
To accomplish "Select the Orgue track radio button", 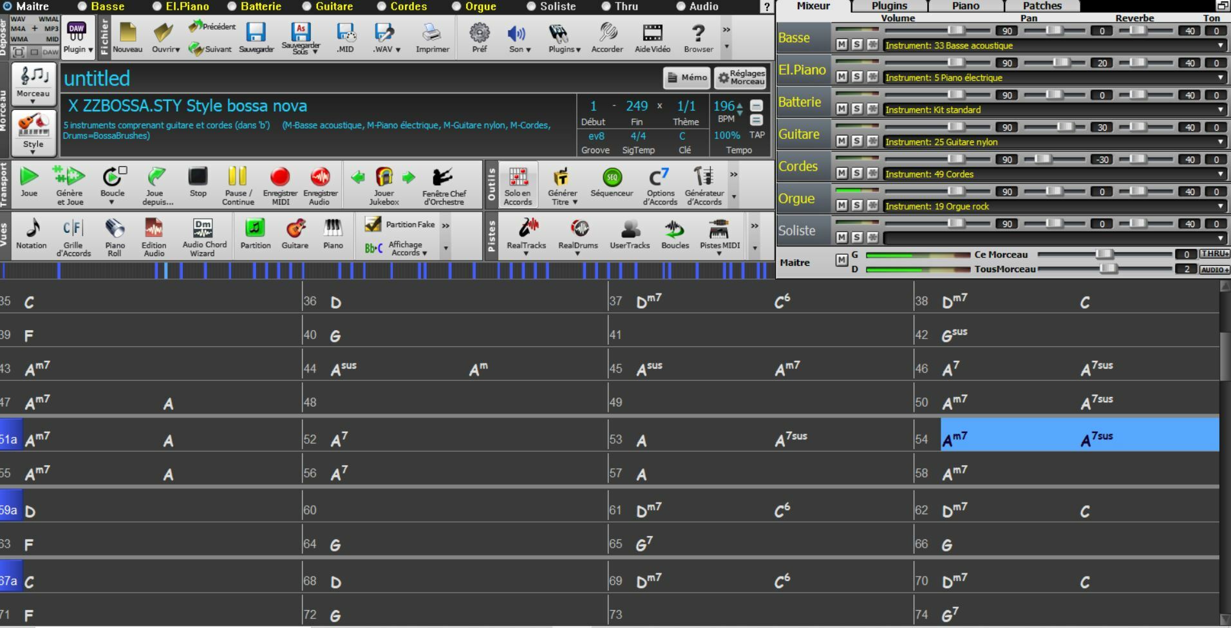I will click(x=456, y=6).
